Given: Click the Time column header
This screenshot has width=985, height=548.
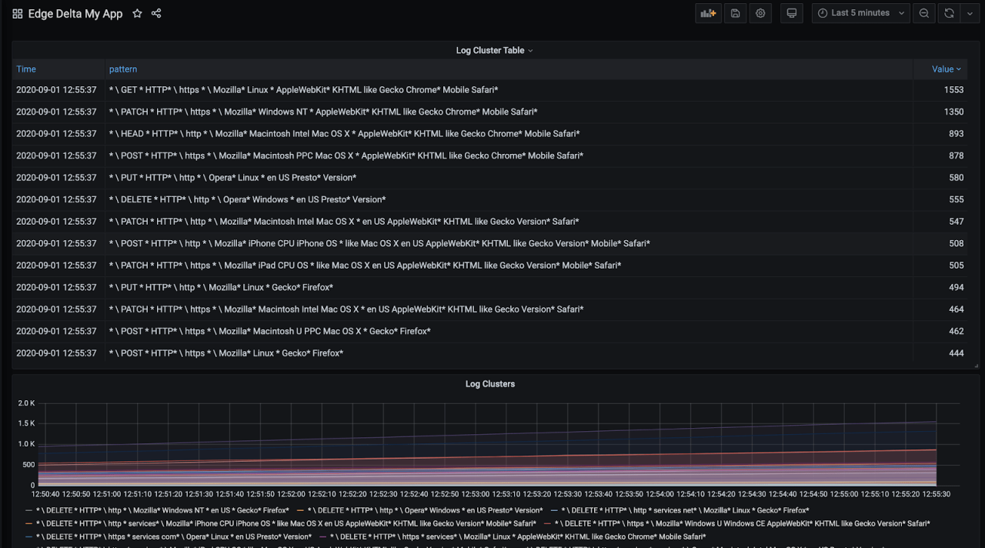Looking at the screenshot, I should (26, 69).
